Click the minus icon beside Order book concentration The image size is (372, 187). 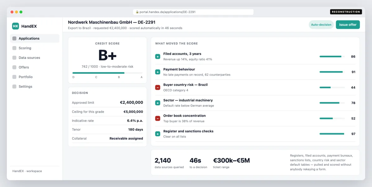tap(157, 119)
